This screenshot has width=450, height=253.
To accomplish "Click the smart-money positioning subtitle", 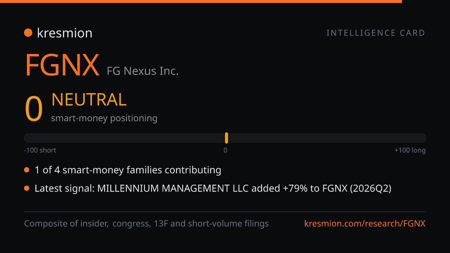I will (104, 118).
